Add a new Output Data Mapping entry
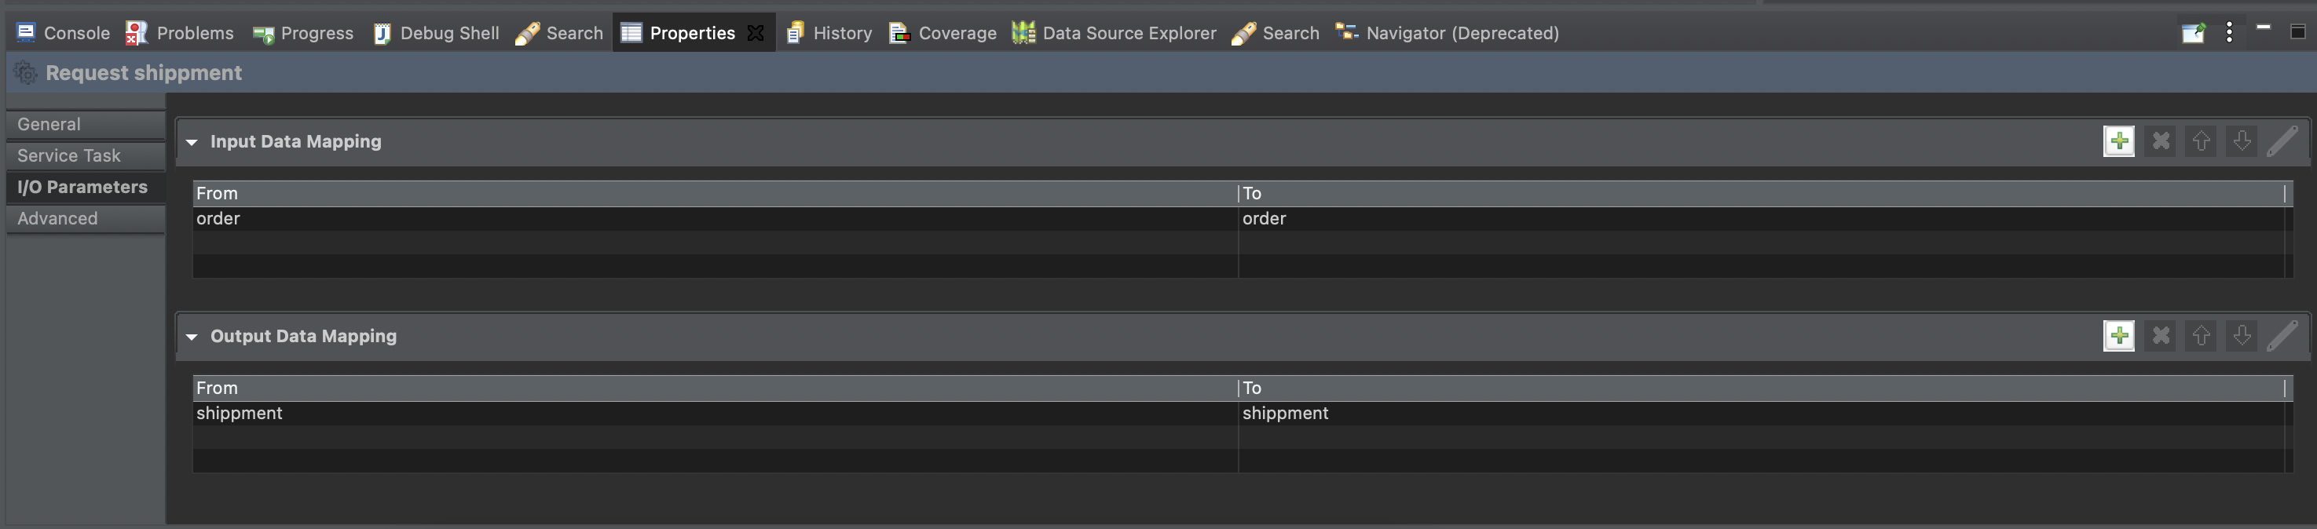The image size is (2317, 529). click(x=2118, y=336)
